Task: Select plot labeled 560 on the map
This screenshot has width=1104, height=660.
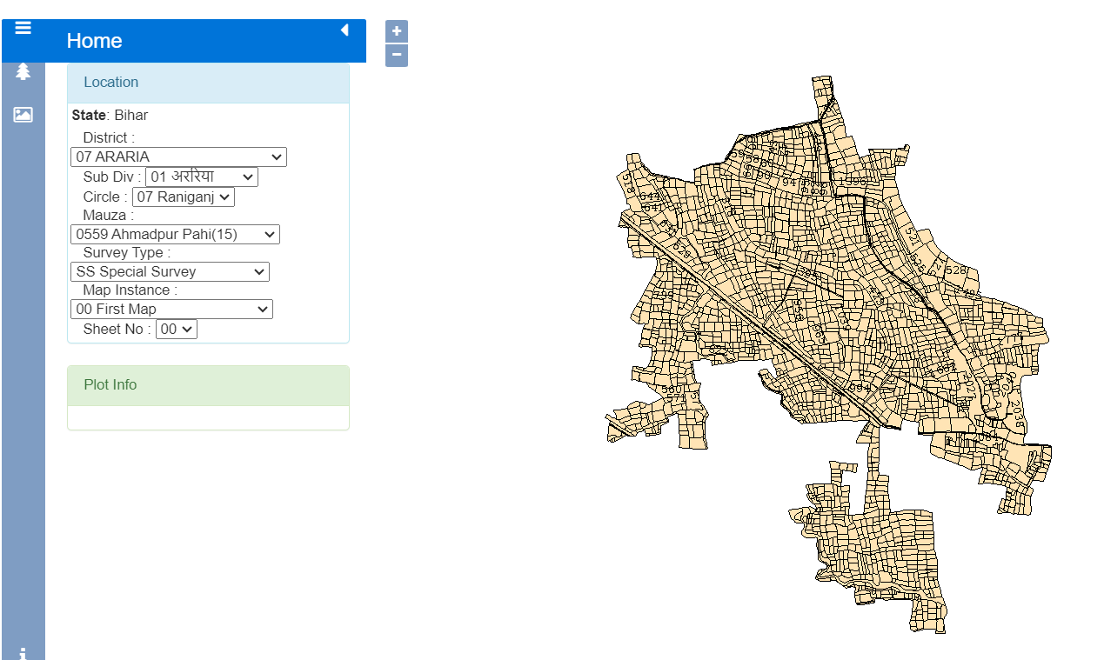Action: click(672, 390)
